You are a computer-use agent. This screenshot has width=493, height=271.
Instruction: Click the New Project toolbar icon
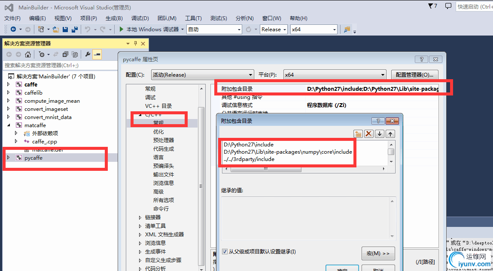[x=41, y=30]
